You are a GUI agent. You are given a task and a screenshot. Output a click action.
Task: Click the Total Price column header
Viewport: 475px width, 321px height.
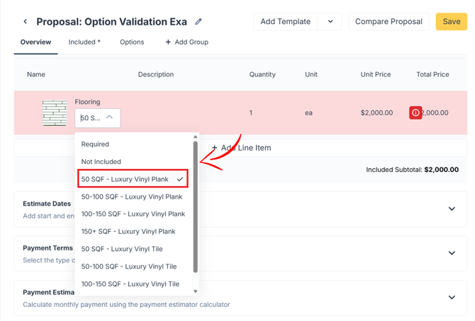pos(432,74)
